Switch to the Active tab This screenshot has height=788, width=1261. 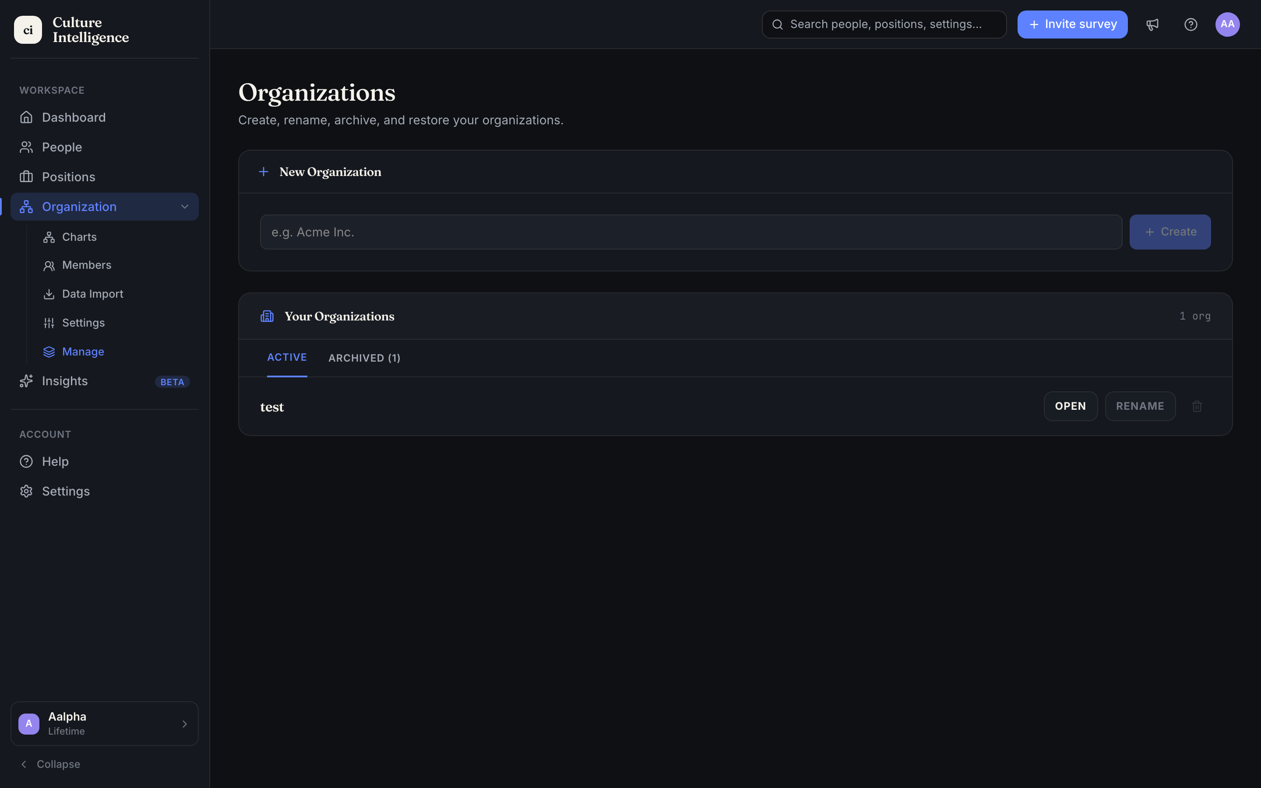tap(287, 358)
